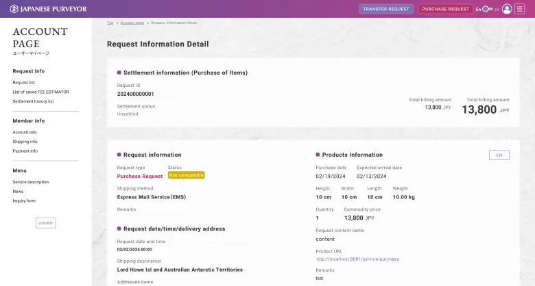The width and height of the screenshot is (535, 286).
Task: Open List of saved FEE ESTIMATOR
Action: (40, 92)
